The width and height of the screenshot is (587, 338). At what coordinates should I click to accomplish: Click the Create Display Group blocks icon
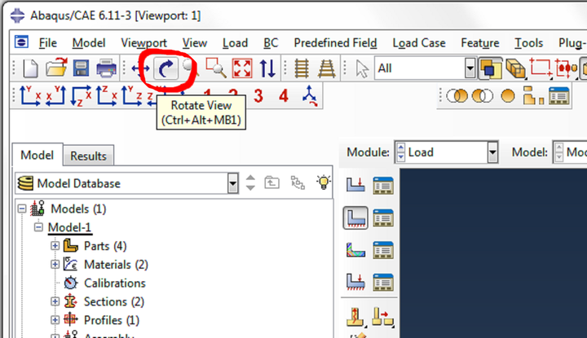(533, 96)
